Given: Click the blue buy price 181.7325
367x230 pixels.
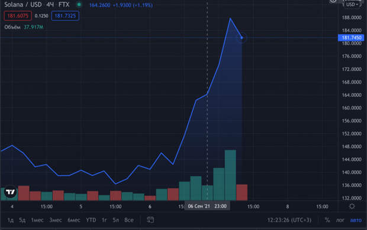Looking at the screenshot, I should [65, 16].
